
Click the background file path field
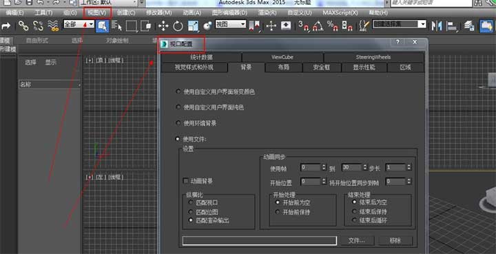pyautogui.click(x=260, y=241)
